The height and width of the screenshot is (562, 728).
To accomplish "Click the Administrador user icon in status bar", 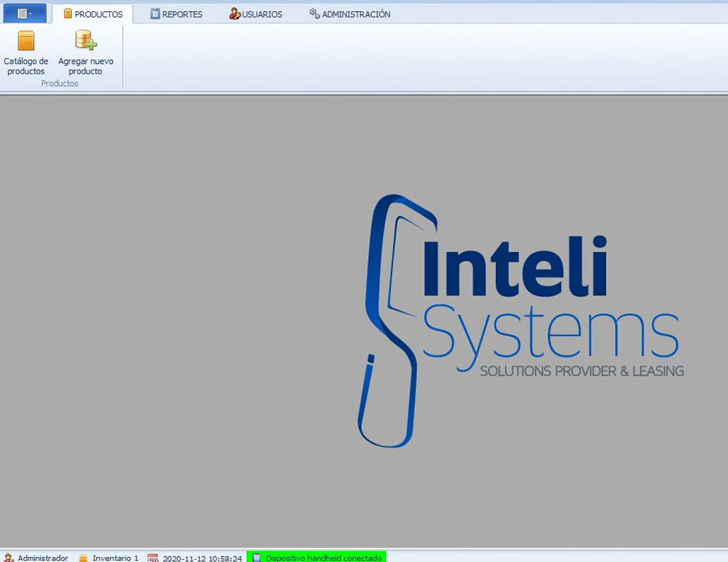I will [8, 558].
